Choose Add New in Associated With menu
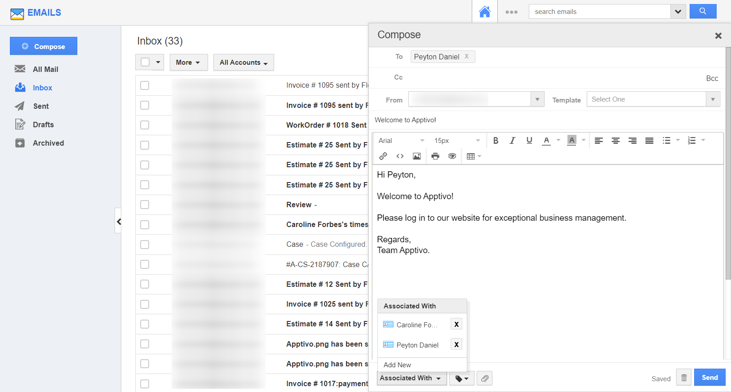Image resolution: width=731 pixels, height=392 pixels. [397, 365]
